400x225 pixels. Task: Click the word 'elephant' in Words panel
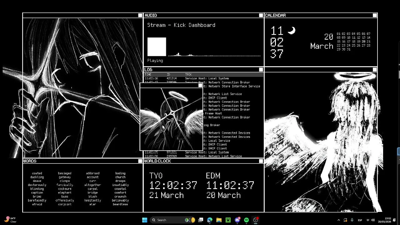tap(65, 193)
